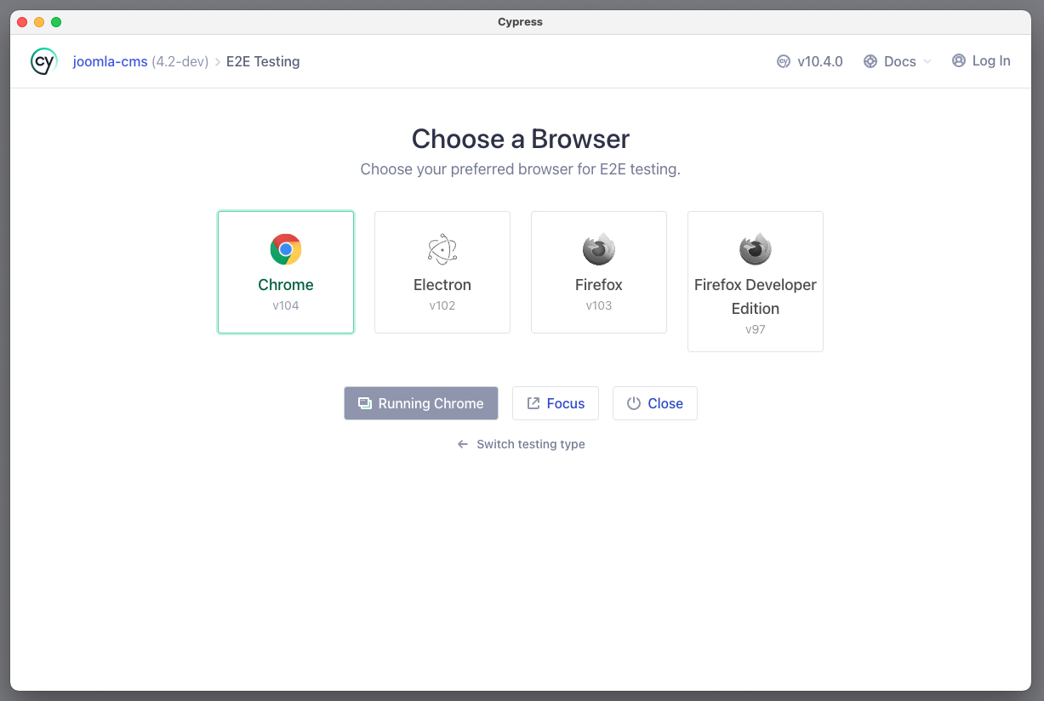
Task: Open the v10.4.0 version menu
Action: coord(819,61)
